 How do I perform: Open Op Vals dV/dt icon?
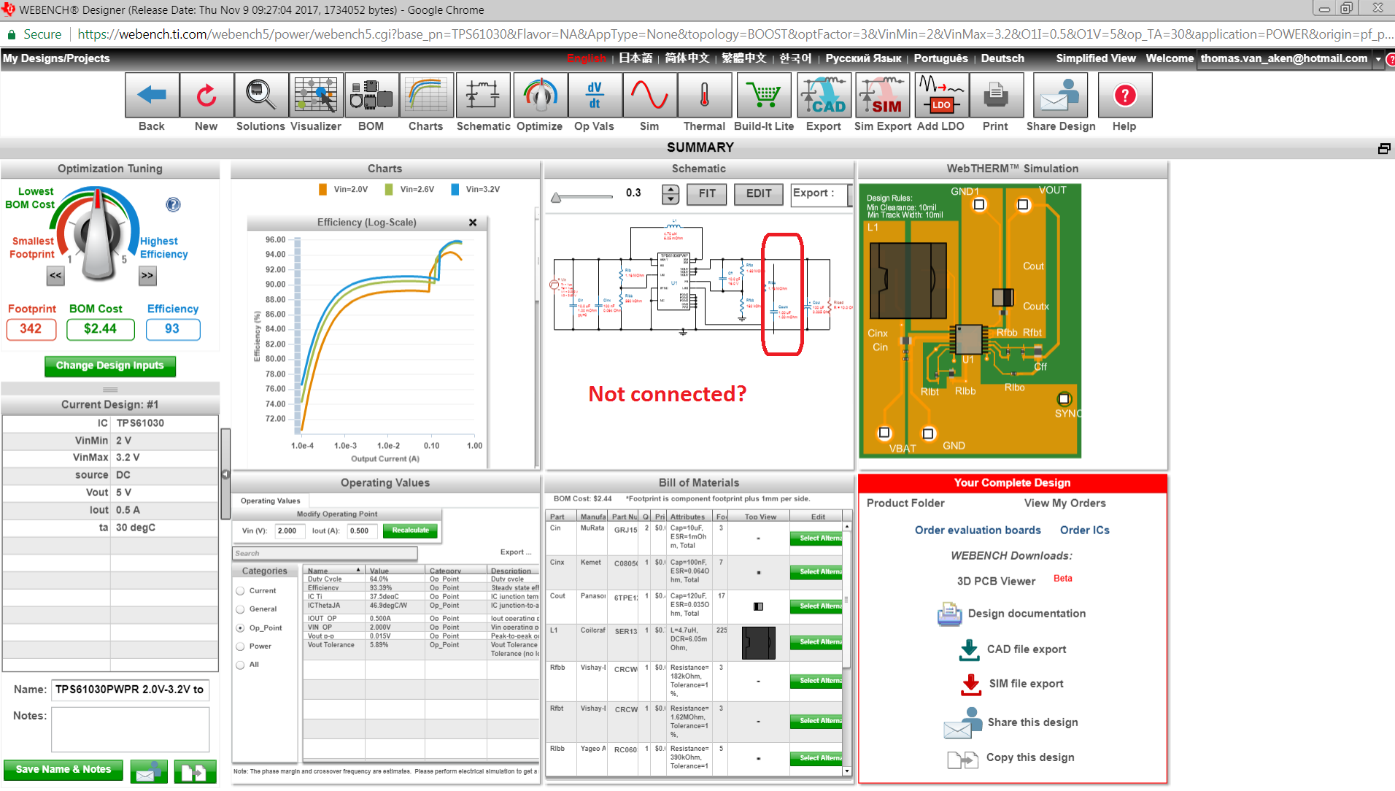click(x=595, y=96)
